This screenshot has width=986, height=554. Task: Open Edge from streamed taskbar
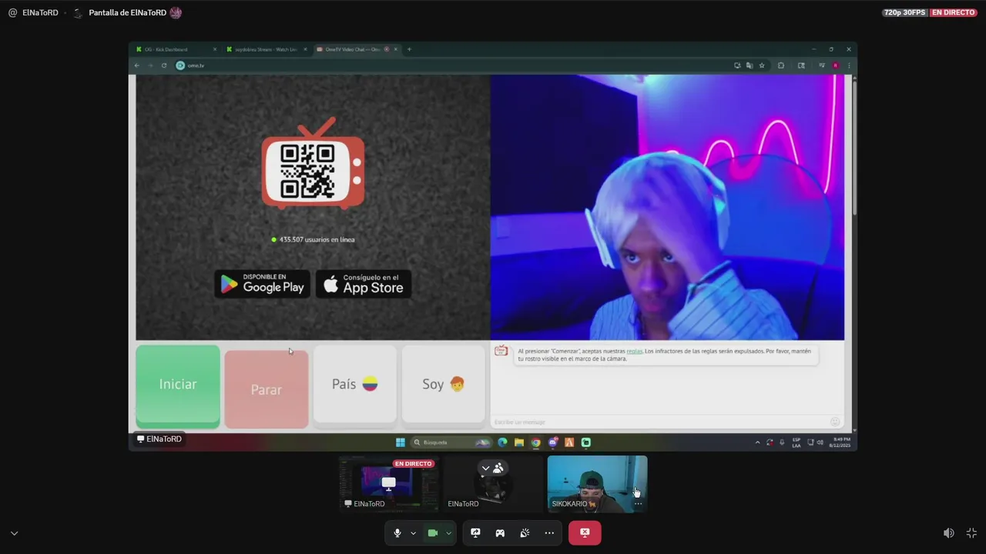(x=502, y=442)
